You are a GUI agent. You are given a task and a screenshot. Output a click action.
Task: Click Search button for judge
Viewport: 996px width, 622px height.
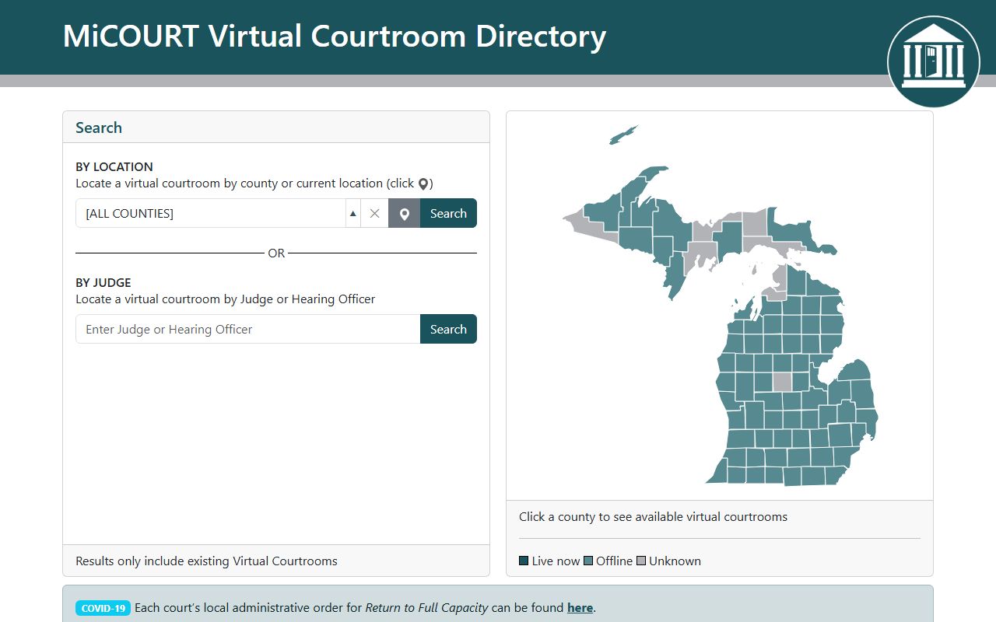pyautogui.click(x=448, y=329)
